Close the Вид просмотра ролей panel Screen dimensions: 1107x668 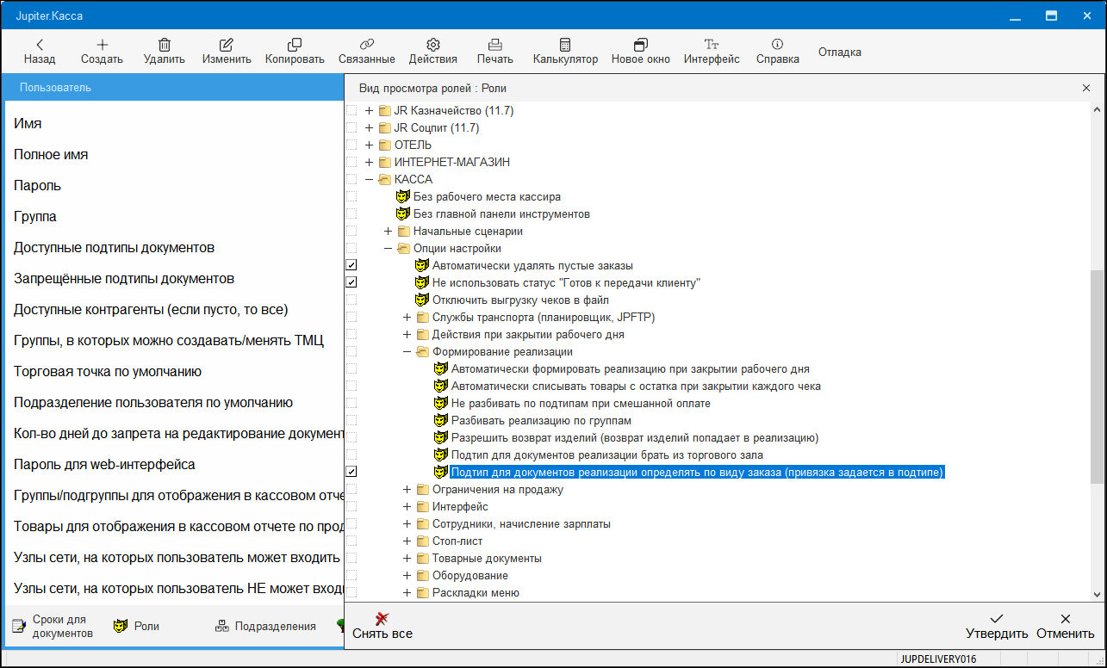pos(1085,88)
